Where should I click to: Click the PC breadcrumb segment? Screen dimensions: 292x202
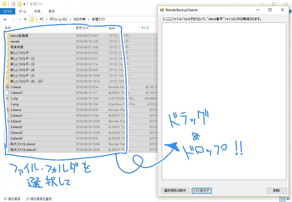coord(42,19)
